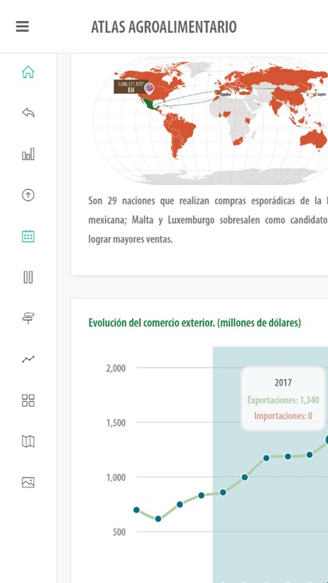Viewport: 328px width, 583px height.
Task: Click the EU export value label on map
Action: pos(131,86)
